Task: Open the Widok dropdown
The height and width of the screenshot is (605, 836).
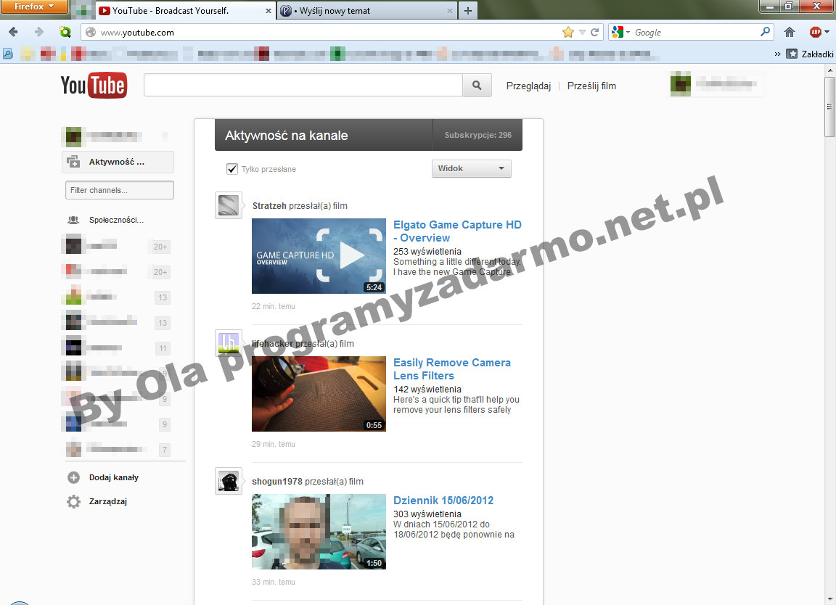Action: 471,168
